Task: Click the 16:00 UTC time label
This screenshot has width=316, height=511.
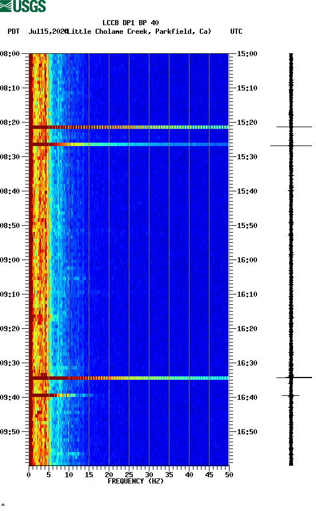Action: point(247,260)
